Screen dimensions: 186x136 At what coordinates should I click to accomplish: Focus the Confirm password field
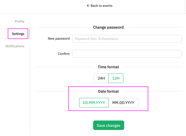(127, 54)
